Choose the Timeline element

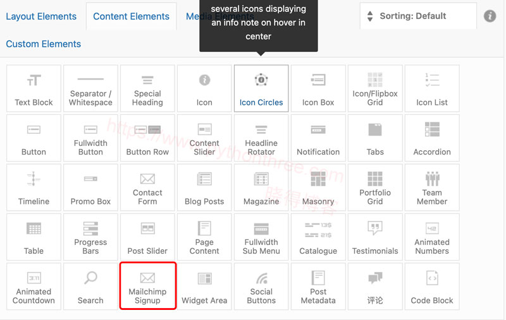tap(34, 187)
